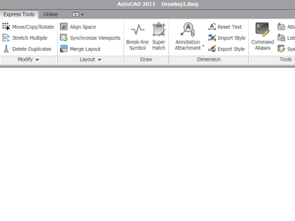The image size is (295, 221).
Task: Click the Reset Text icon
Action: tap(212, 26)
